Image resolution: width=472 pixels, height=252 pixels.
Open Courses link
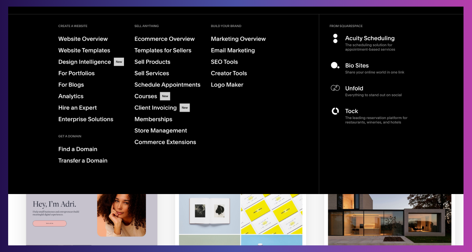tap(146, 96)
